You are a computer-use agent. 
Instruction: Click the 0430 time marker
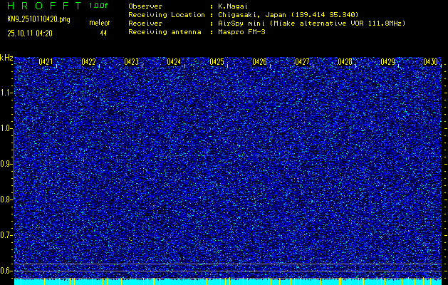[x=429, y=62]
